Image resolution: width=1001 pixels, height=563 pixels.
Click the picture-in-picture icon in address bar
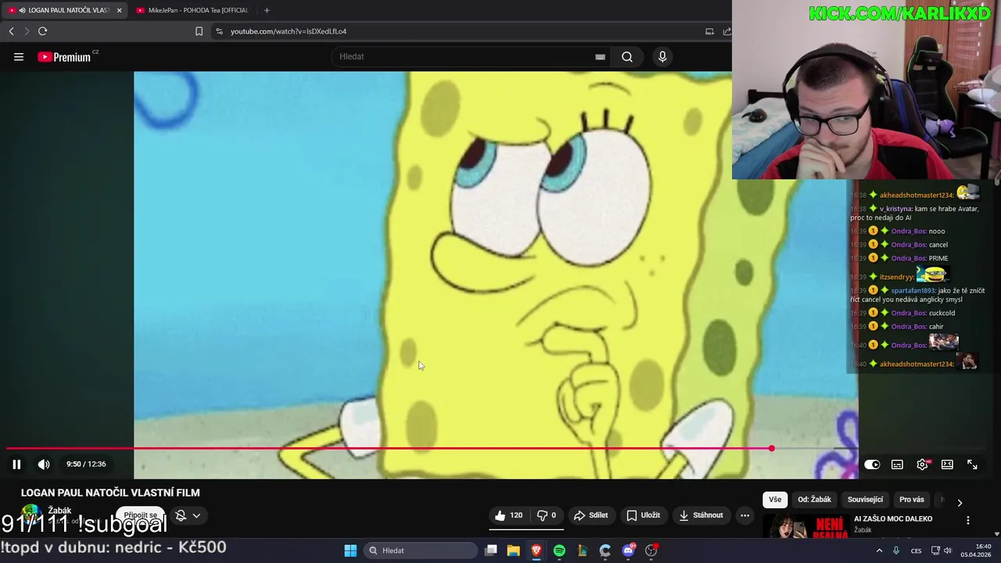pyautogui.click(x=709, y=31)
